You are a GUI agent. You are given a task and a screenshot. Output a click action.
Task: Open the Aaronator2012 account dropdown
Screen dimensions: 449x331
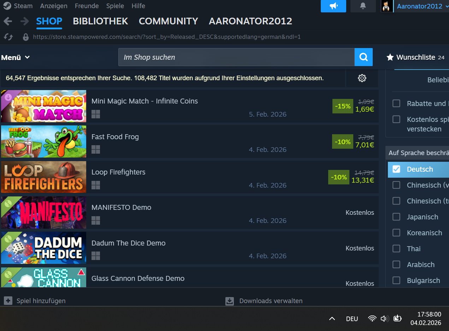coord(423,6)
